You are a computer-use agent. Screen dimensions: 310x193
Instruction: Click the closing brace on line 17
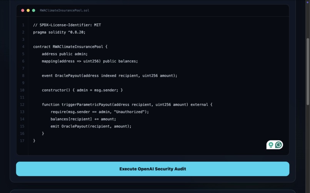pos(34,141)
